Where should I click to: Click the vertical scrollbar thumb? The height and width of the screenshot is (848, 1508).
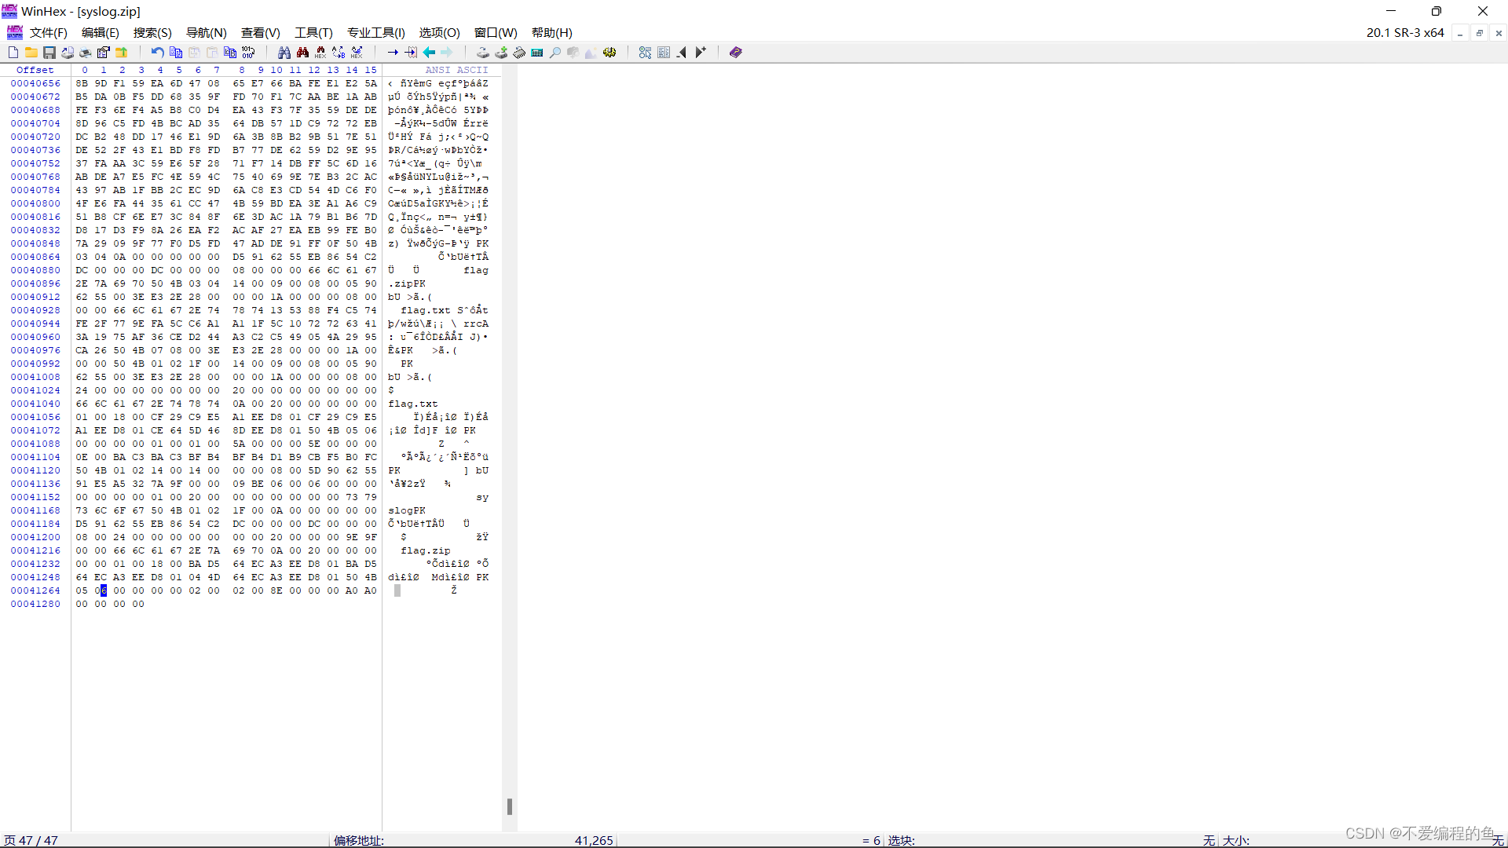[x=511, y=806]
